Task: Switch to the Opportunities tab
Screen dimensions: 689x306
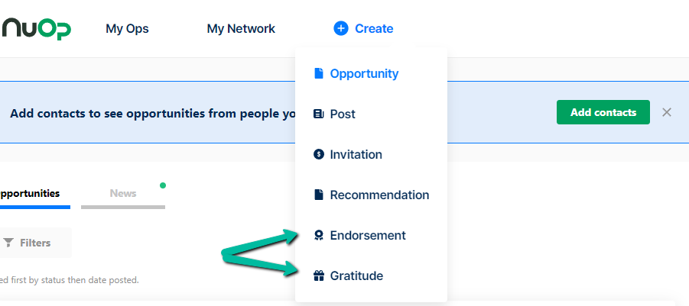Action: tap(30, 193)
